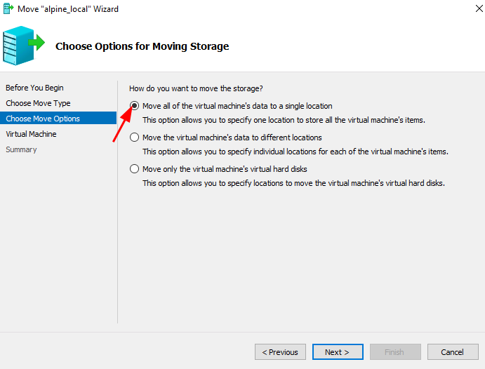Select the highlighted Choose Move Options step
This screenshot has width=485, height=369.
43,119
